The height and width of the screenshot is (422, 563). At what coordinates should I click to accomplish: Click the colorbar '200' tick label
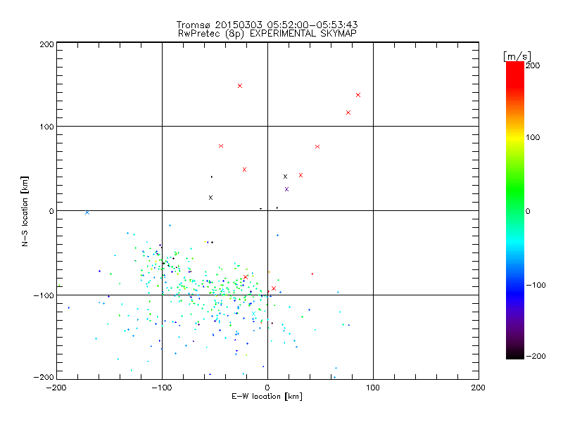click(x=533, y=65)
